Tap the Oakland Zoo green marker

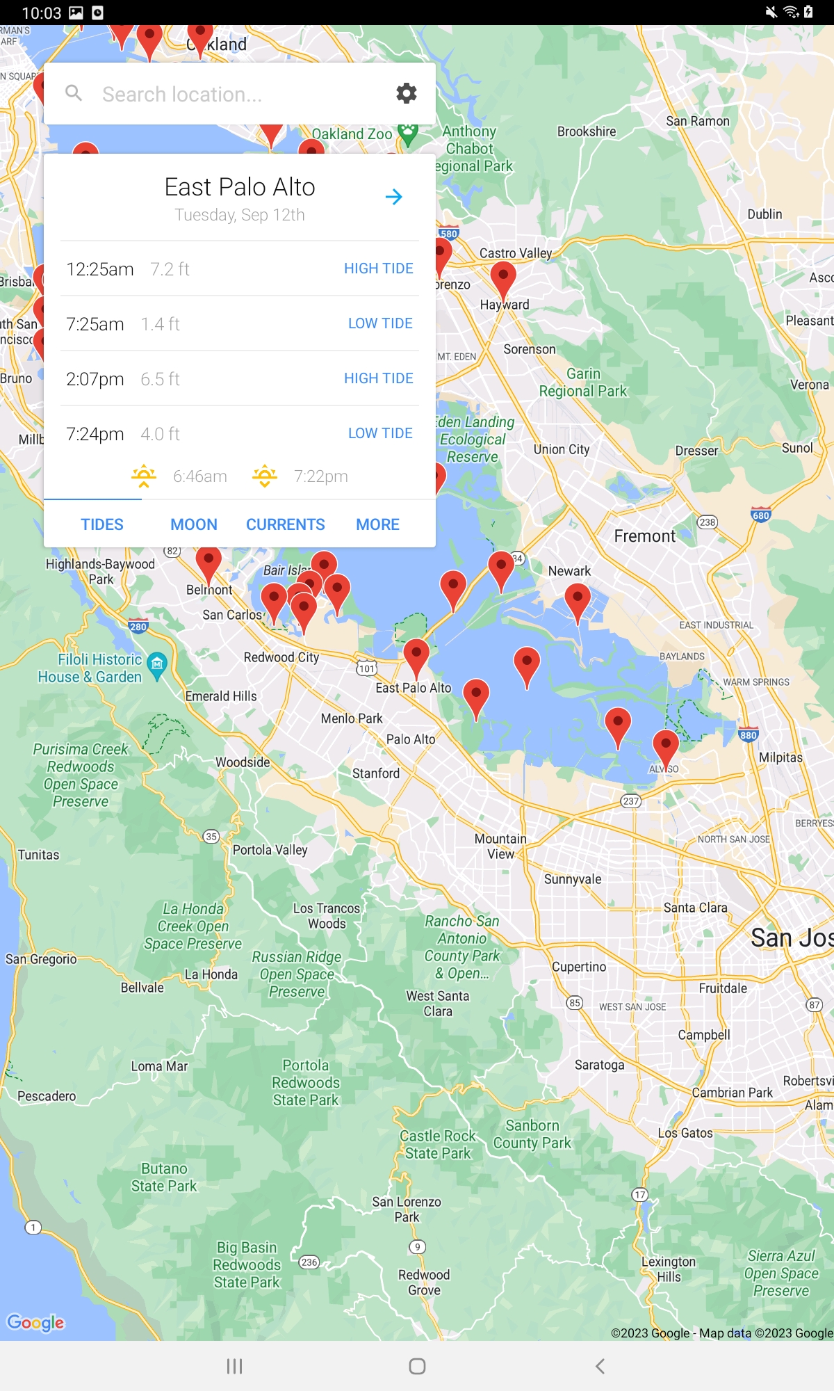[x=408, y=134]
